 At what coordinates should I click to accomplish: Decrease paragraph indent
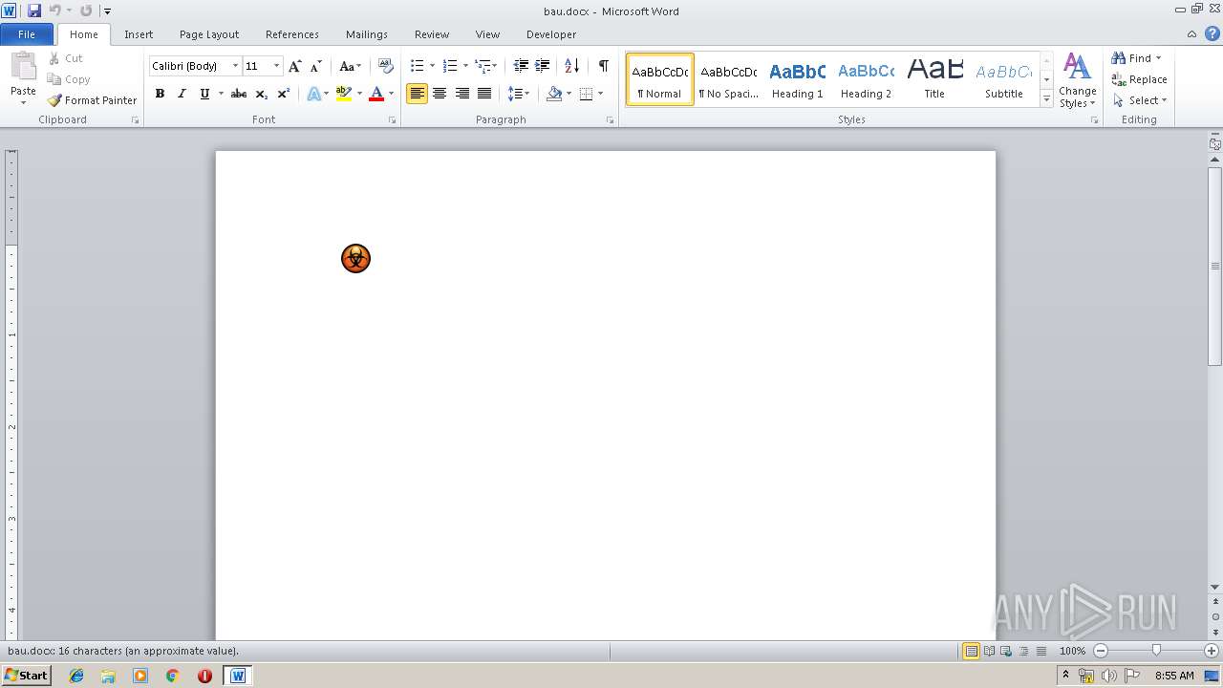521,66
